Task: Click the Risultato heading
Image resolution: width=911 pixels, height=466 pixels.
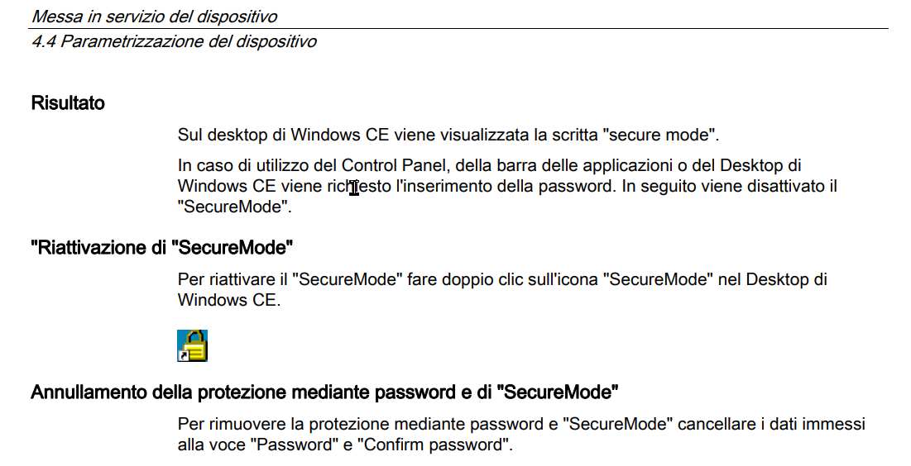Action: [68, 103]
